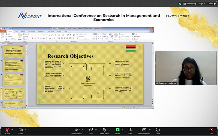Click the encryption shield icon

(x=180, y=4)
